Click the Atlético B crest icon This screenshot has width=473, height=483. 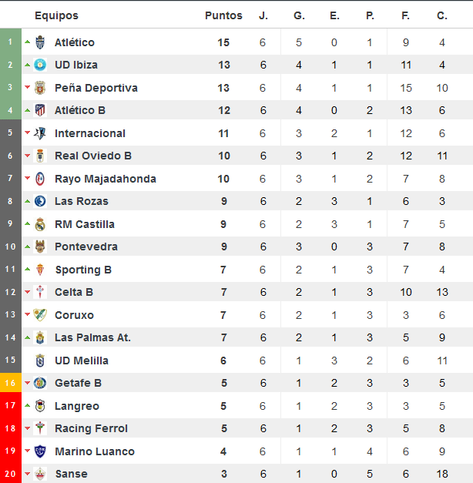pyautogui.click(x=40, y=110)
